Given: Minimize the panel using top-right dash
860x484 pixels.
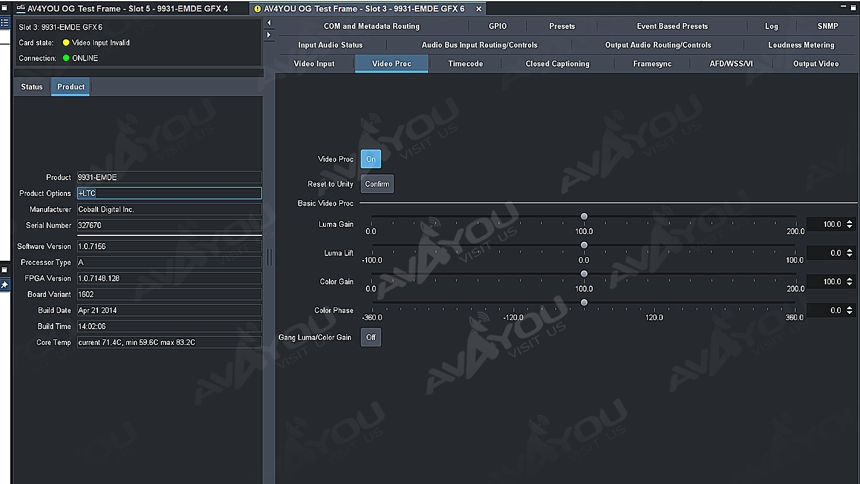Looking at the screenshot, I should click(x=844, y=7).
